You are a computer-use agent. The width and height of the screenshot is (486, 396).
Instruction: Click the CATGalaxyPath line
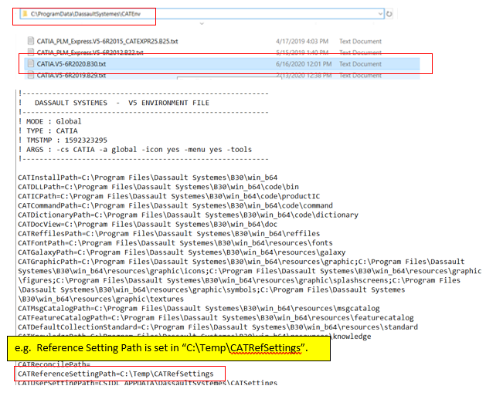click(x=182, y=252)
